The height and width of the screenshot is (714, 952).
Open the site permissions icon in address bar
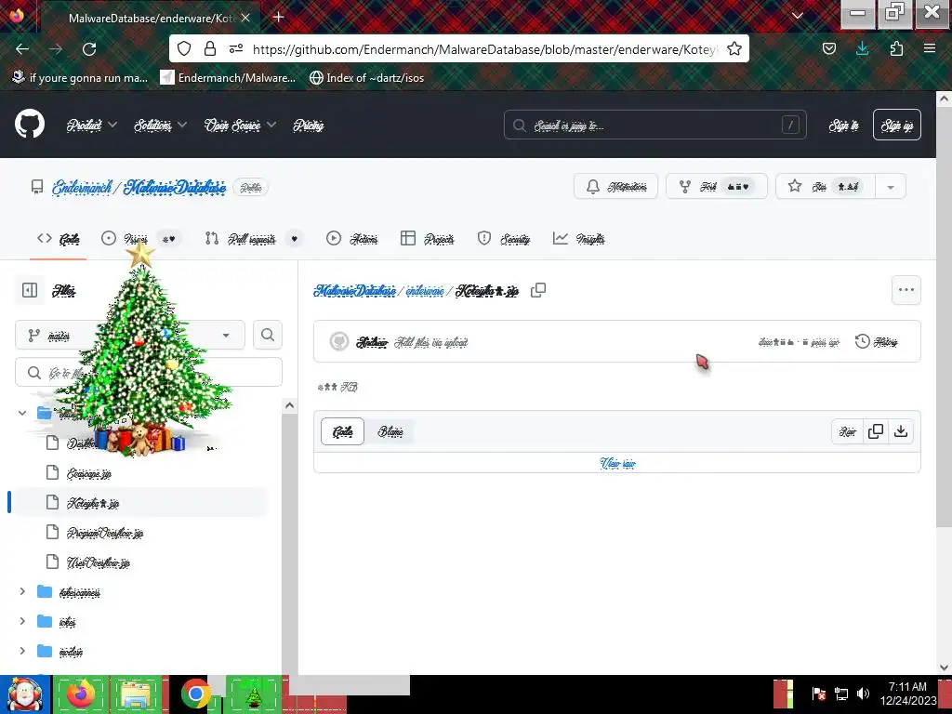pos(236,48)
